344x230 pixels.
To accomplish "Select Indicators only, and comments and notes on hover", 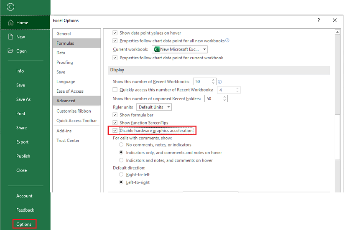I will coord(121,152).
